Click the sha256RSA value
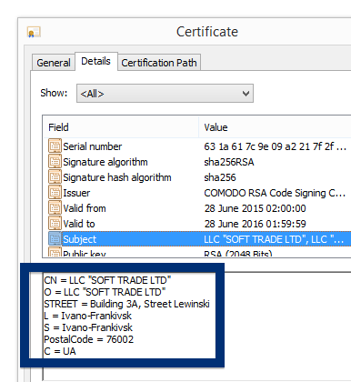 [x=229, y=162]
